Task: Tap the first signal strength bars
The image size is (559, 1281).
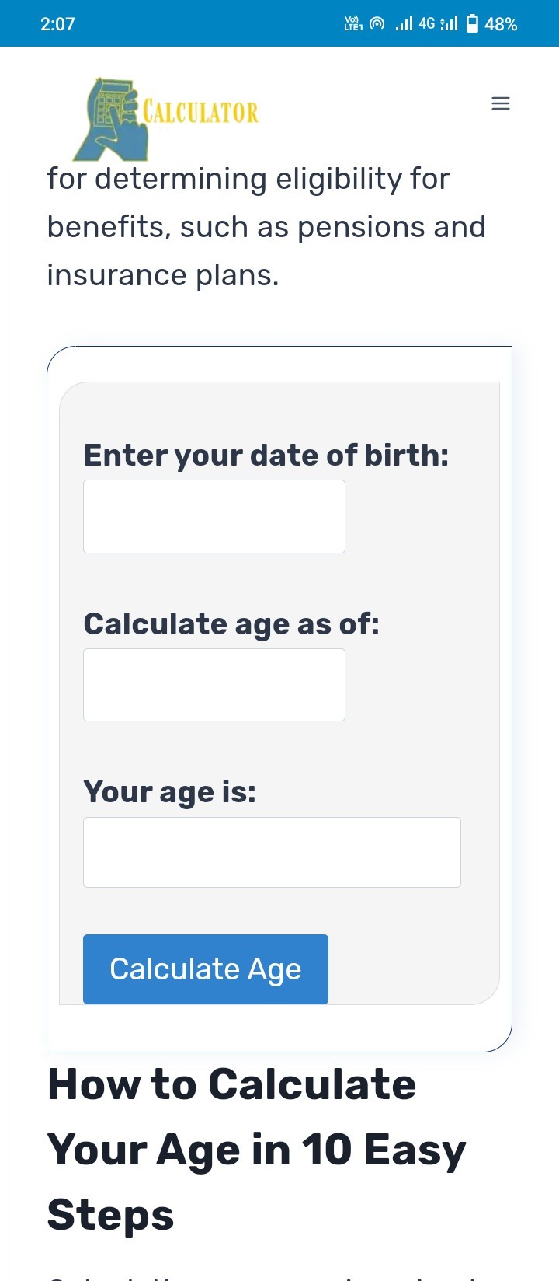Action: click(404, 24)
